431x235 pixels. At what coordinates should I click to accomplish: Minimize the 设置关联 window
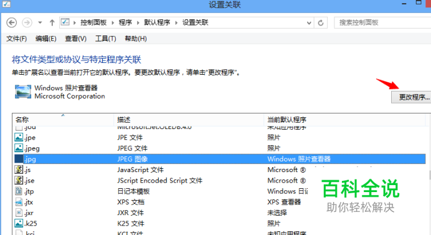click(404, 4)
